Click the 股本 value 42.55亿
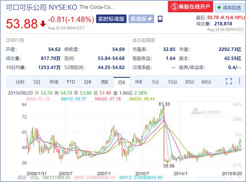The width and height of the screenshot is (246, 182). tap(232, 58)
